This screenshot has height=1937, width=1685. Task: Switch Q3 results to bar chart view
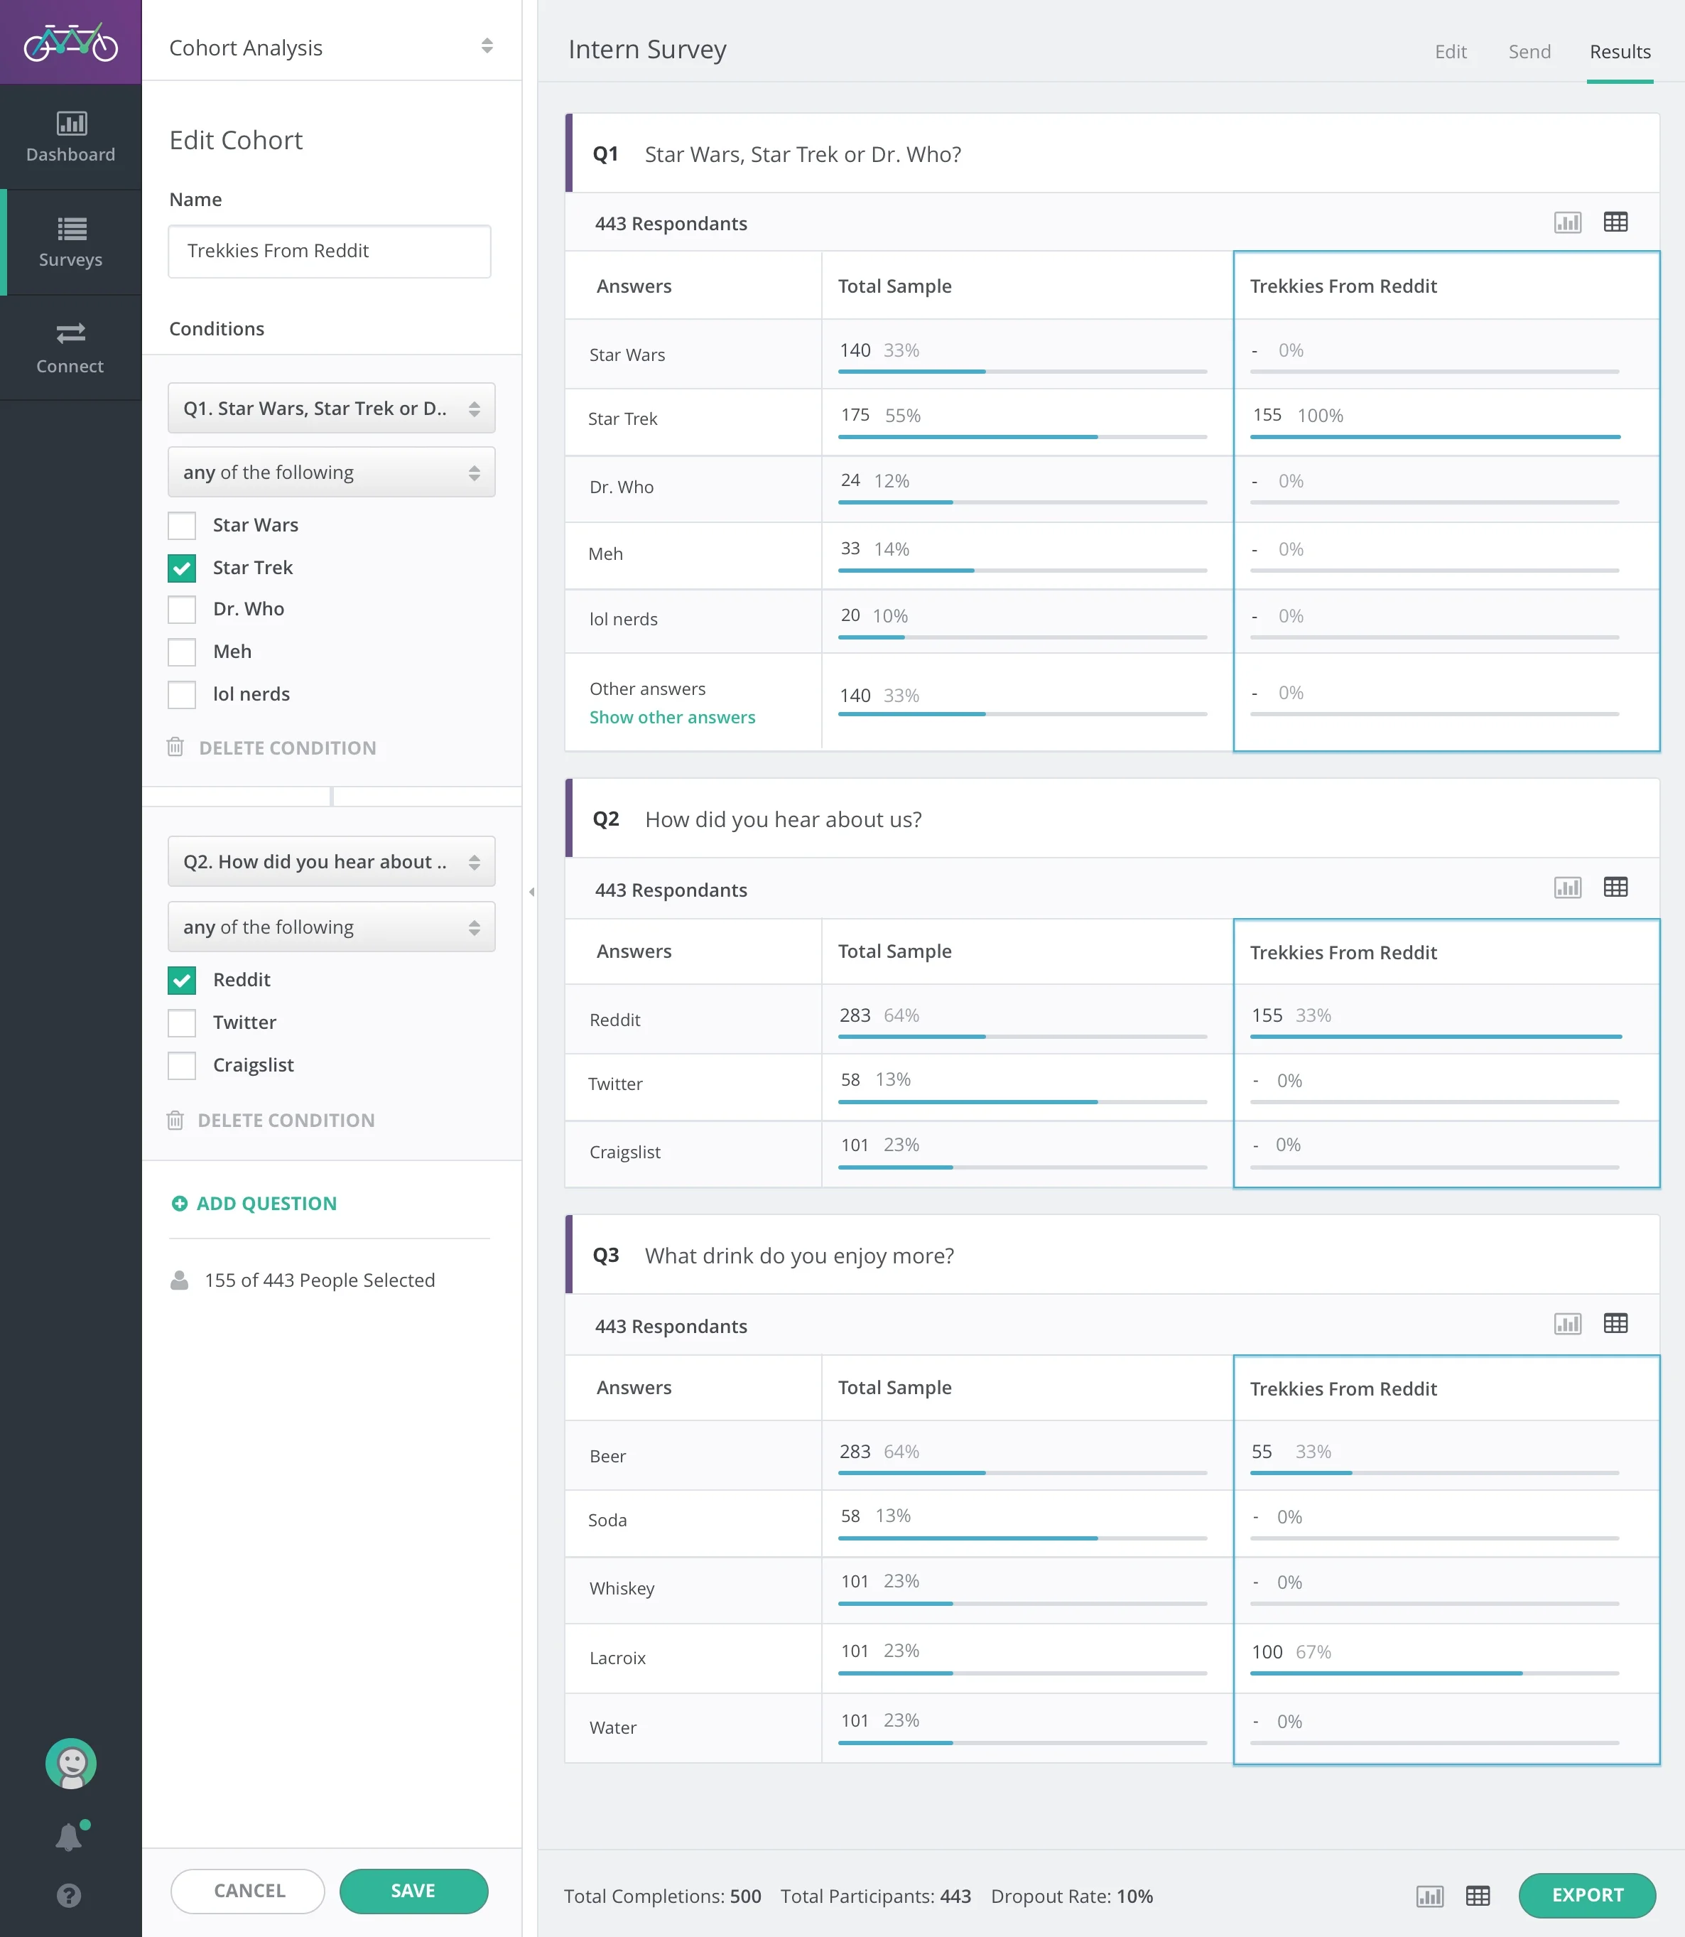point(1568,1324)
